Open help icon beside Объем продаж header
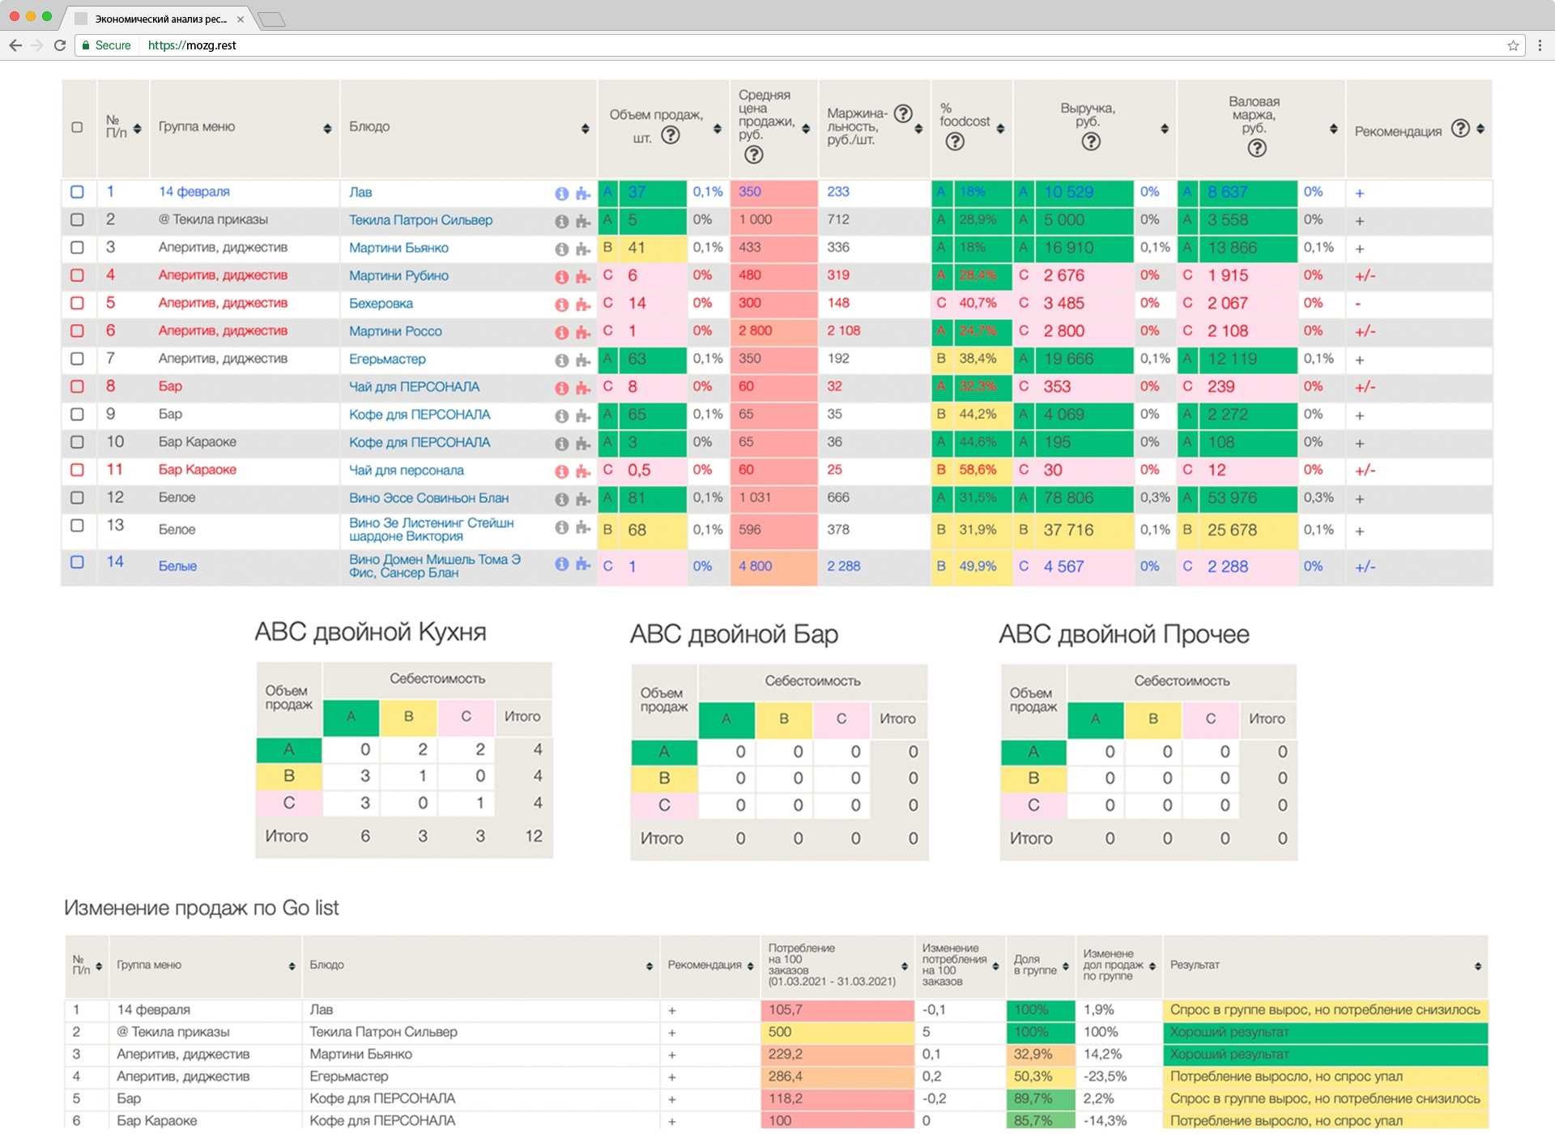Screen dimensions: 1555x1134 tap(671, 135)
